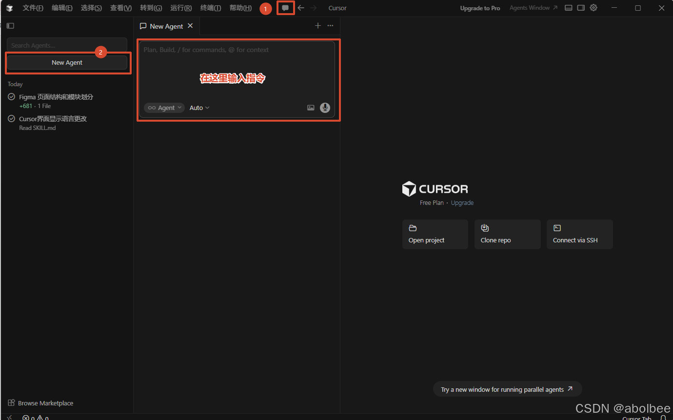
Task: Click the errors and warnings status indicator
Action: click(x=35, y=418)
